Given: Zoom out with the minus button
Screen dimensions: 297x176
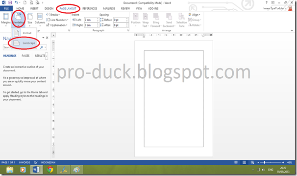Looking at the screenshot, I should coord(258,162).
